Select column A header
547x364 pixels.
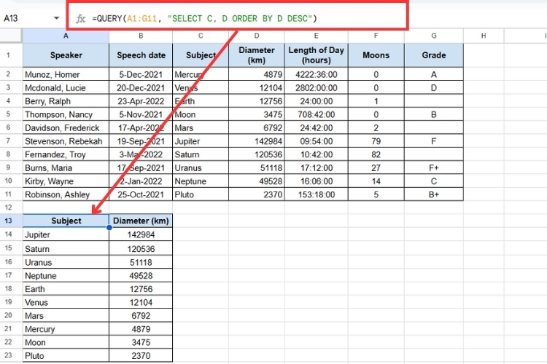pos(66,36)
